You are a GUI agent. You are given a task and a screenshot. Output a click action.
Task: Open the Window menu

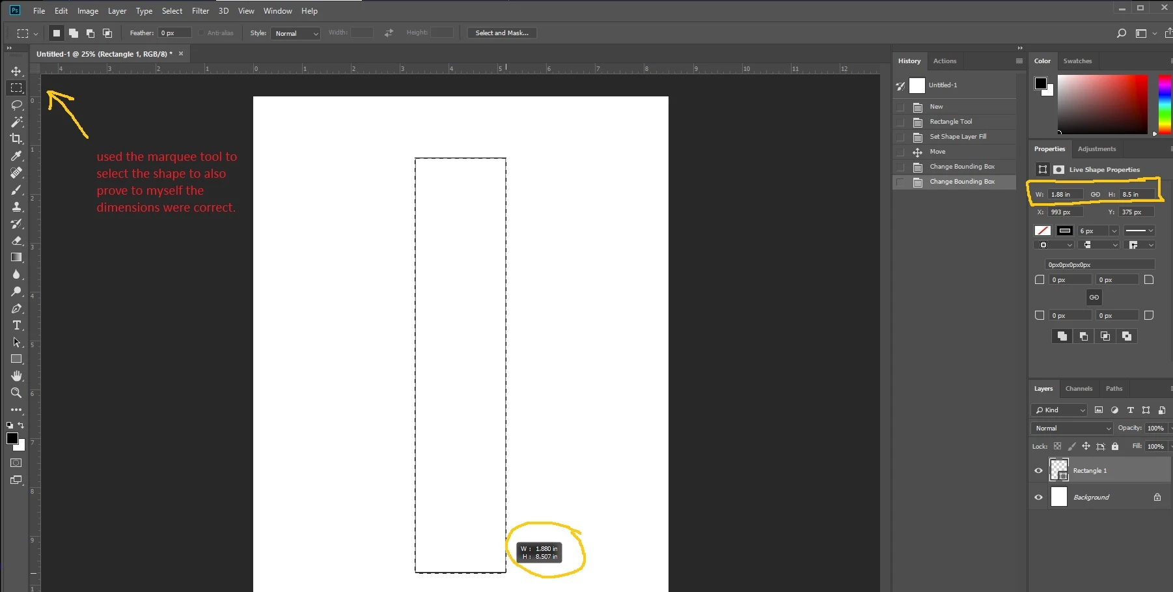277,11
